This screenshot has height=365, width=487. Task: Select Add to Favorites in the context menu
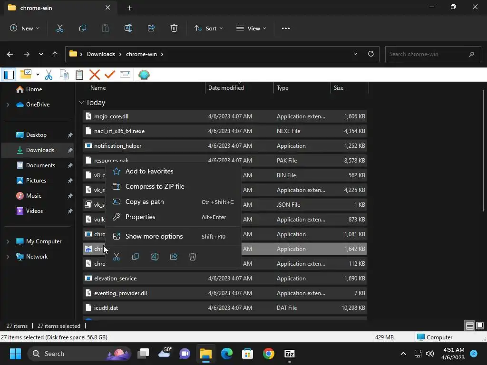173,171
